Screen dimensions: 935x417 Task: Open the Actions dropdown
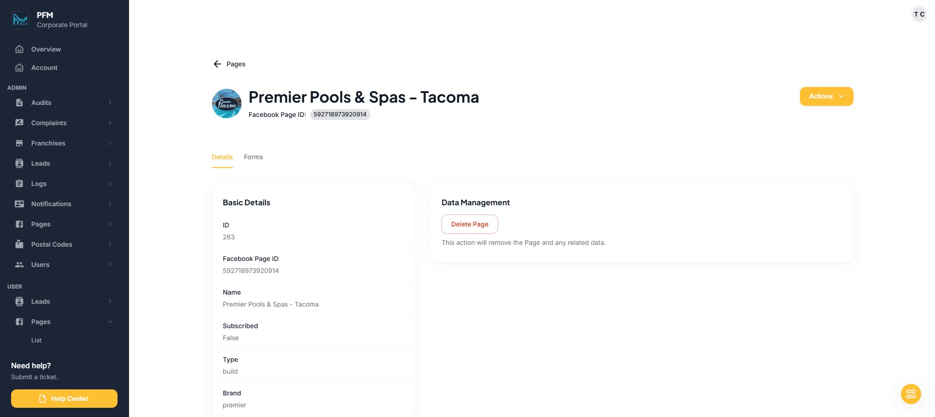[826, 97]
